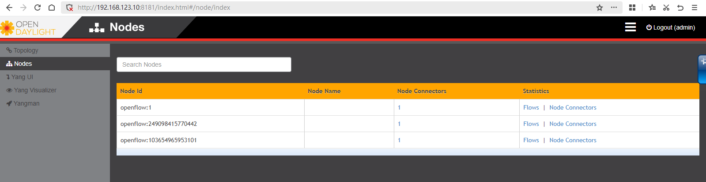Click the Nodes header hierarchy icon
The height and width of the screenshot is (182, 706).
(x=97, y=27)
